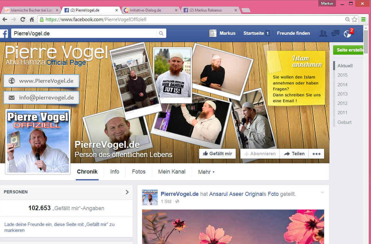Click the Facebook search magnifier button
The image size is (371, 244).
click(161, 34)
